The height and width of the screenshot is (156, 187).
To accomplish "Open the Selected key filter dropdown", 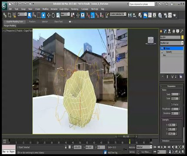I will (x=144, y=147).
